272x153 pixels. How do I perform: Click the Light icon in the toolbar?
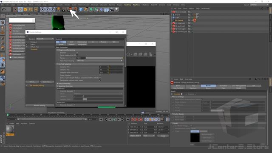click(117, 9)
